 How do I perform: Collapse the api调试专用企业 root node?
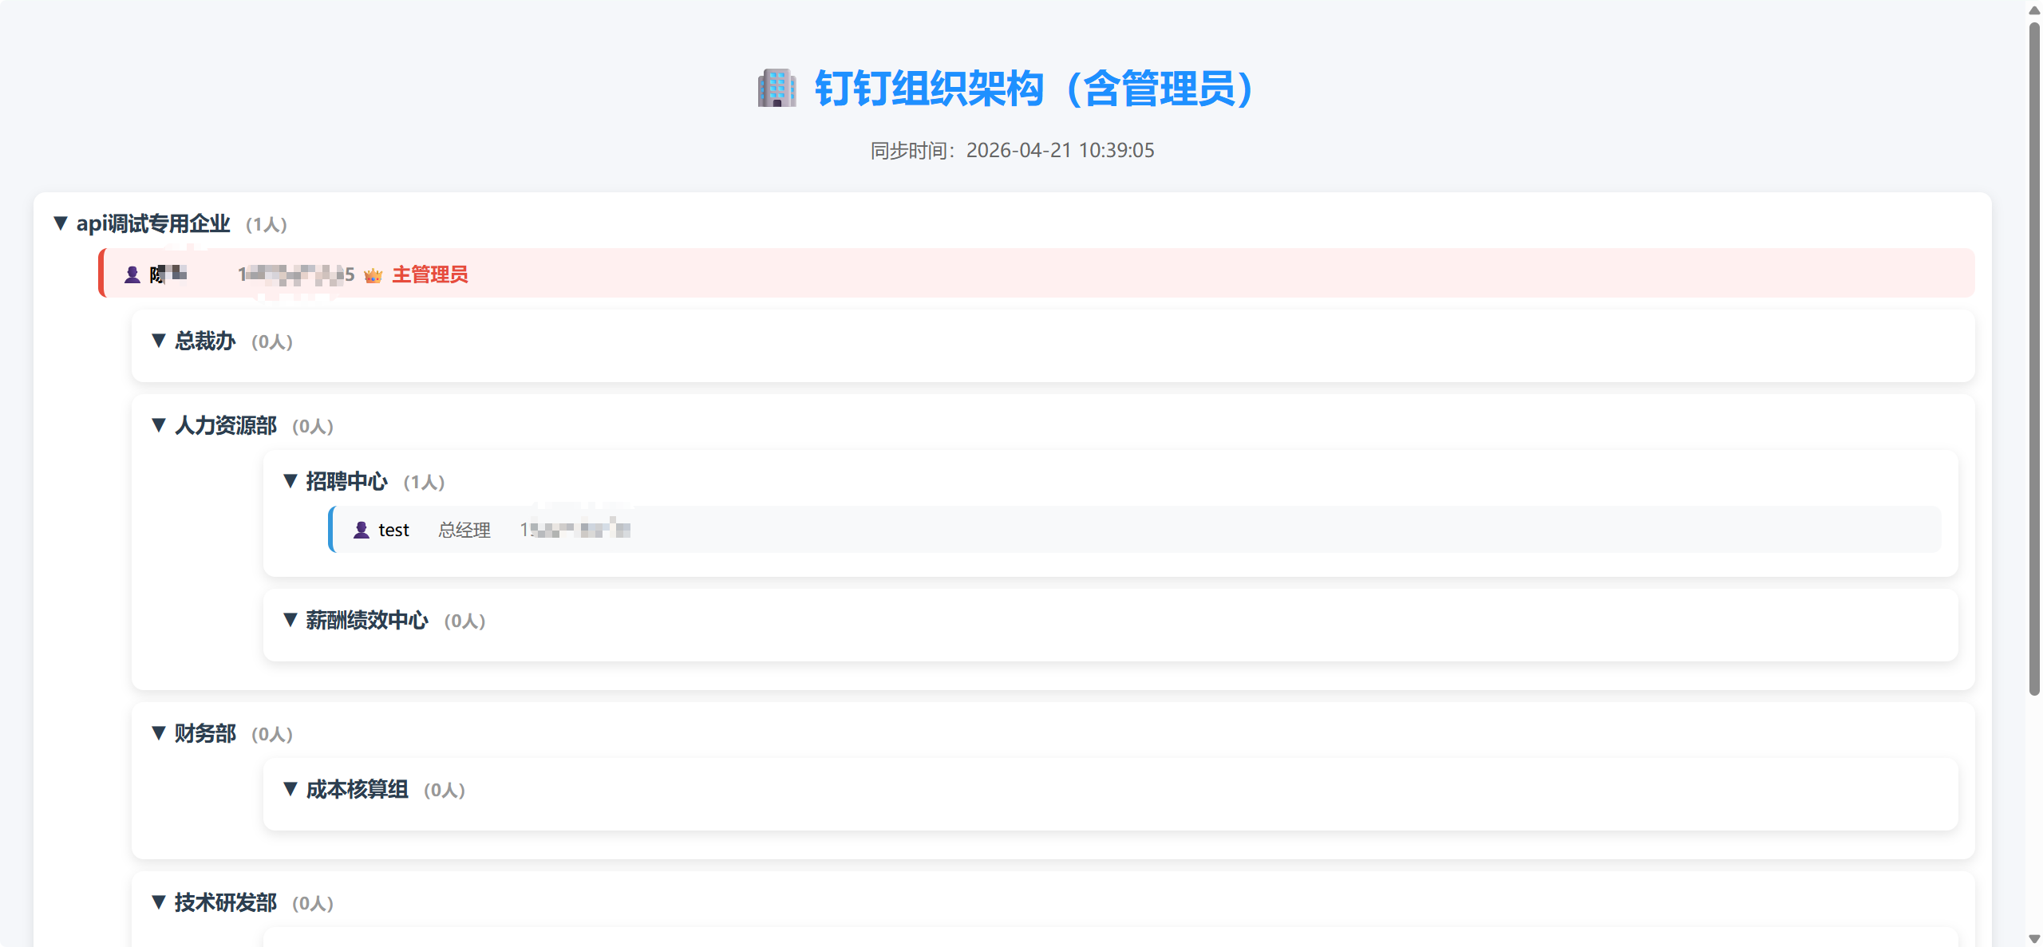[61, 223]
